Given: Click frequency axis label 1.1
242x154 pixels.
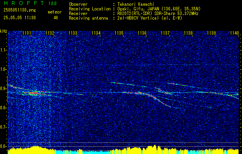Looking at the screenshot, I should (3, 50).
